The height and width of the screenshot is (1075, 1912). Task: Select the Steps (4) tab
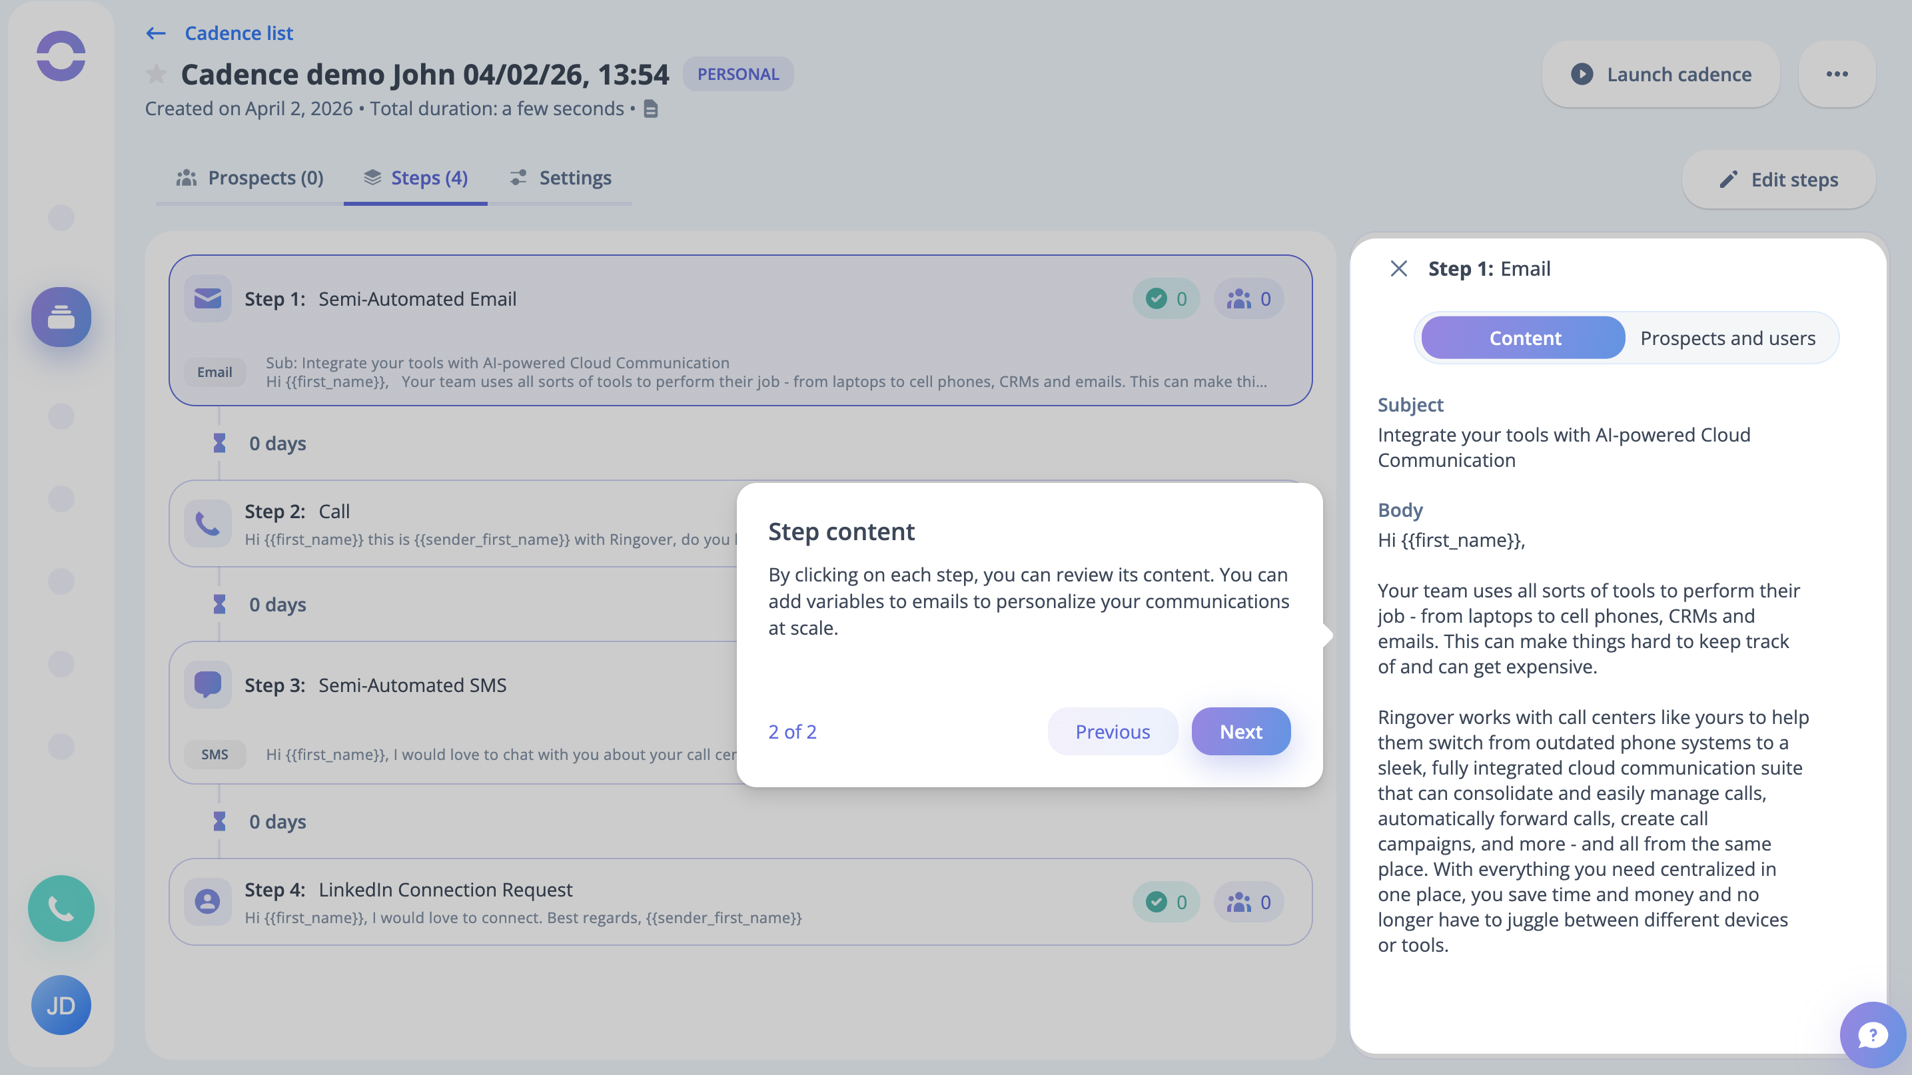click(416, 178)
